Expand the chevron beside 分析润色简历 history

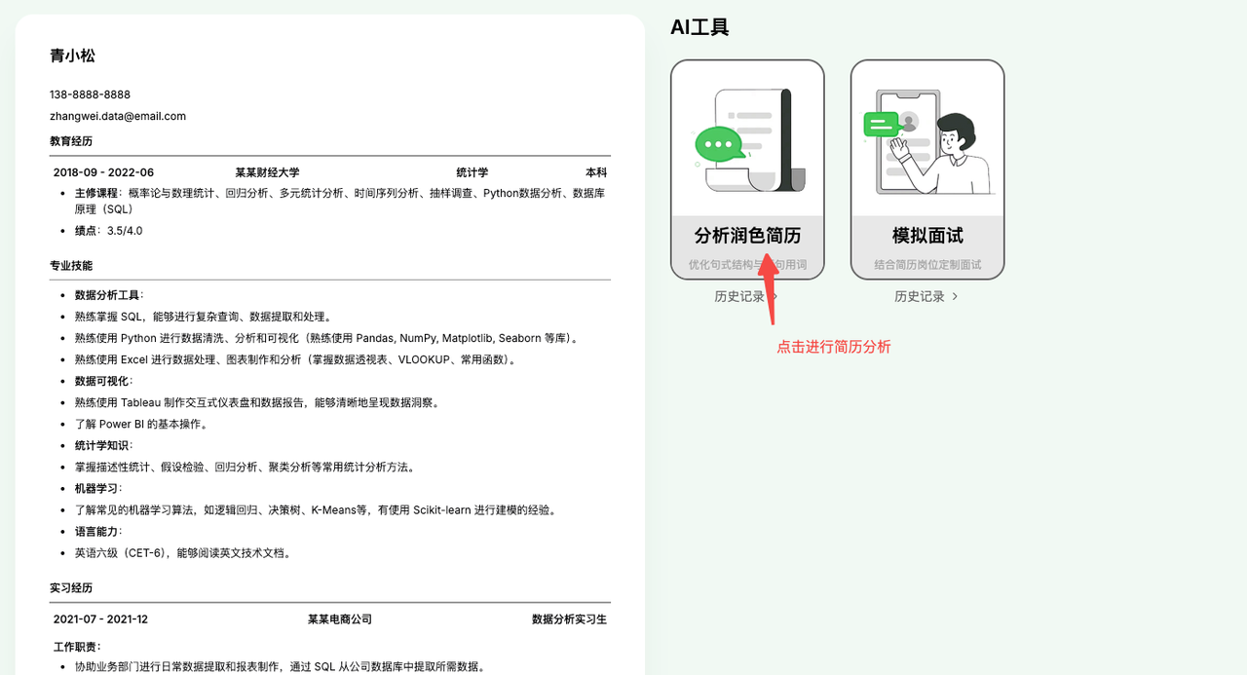pyautogui.click(x=774, y=296)
